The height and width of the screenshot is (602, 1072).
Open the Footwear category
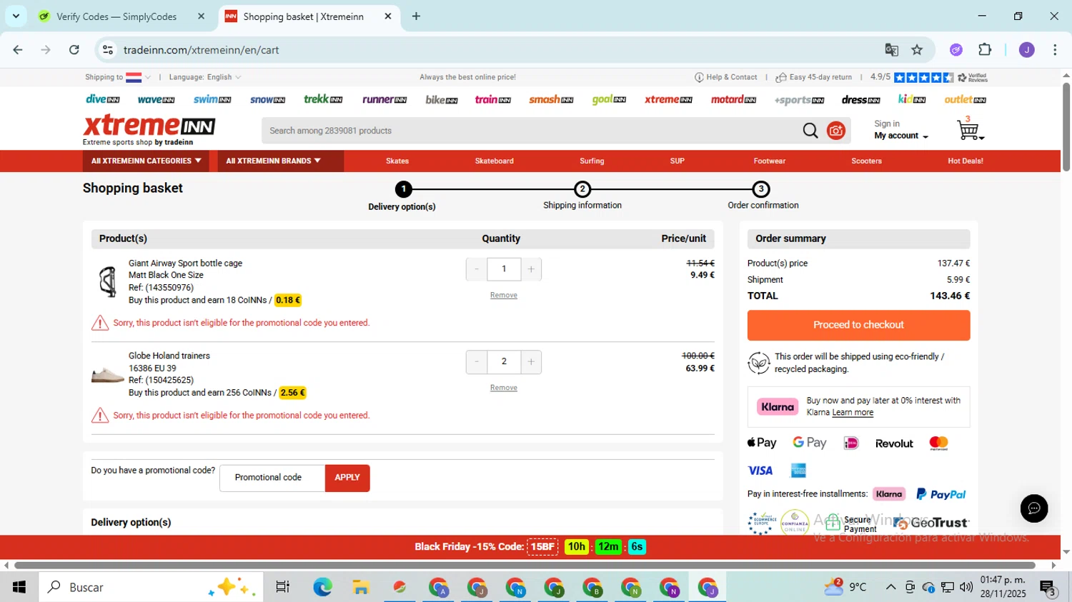[770, 161]
